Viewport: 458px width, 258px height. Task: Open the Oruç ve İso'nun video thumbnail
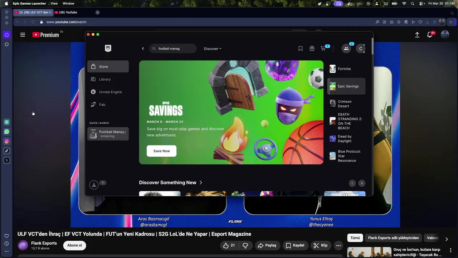point(369,252)
